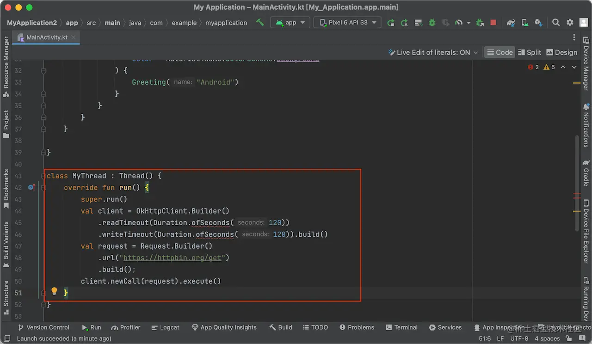Open the Build tool window
The width and height of the screenshot is (592, 344).
pyautogui.click(x=281, y=327)
